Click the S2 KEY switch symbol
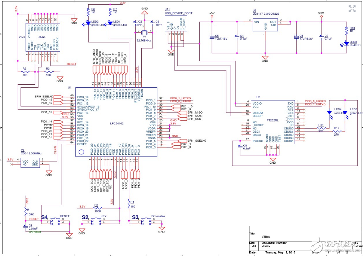 pos(97,221)
